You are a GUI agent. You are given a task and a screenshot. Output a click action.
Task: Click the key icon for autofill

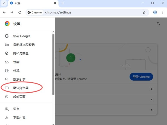(x=7, y=45)
